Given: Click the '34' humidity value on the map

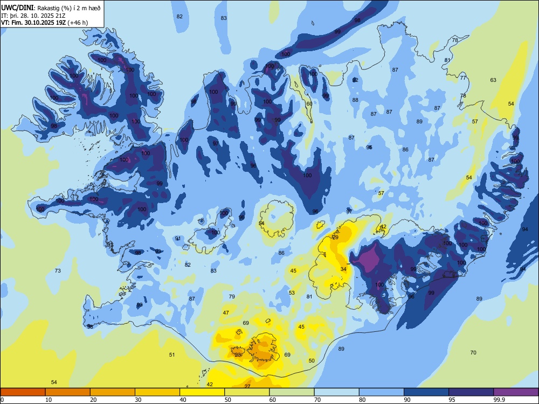Looking at the screenshot, I should coord(343,269).
